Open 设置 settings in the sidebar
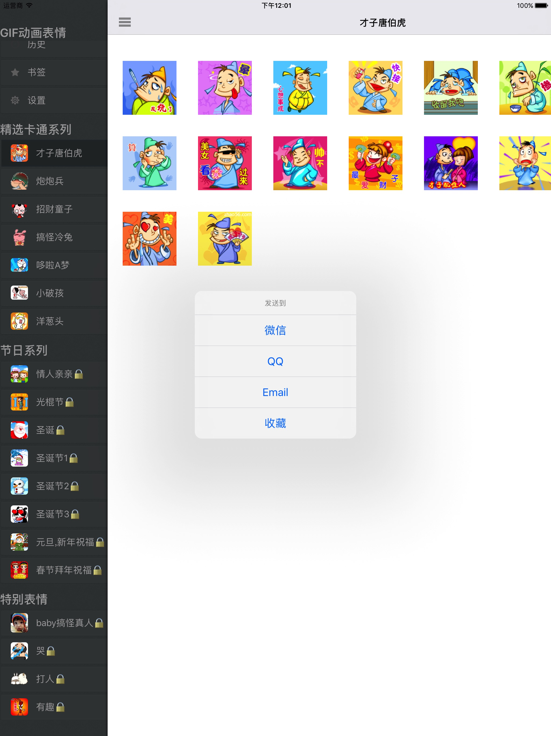The image size is (551, 736). click(54, 100)
